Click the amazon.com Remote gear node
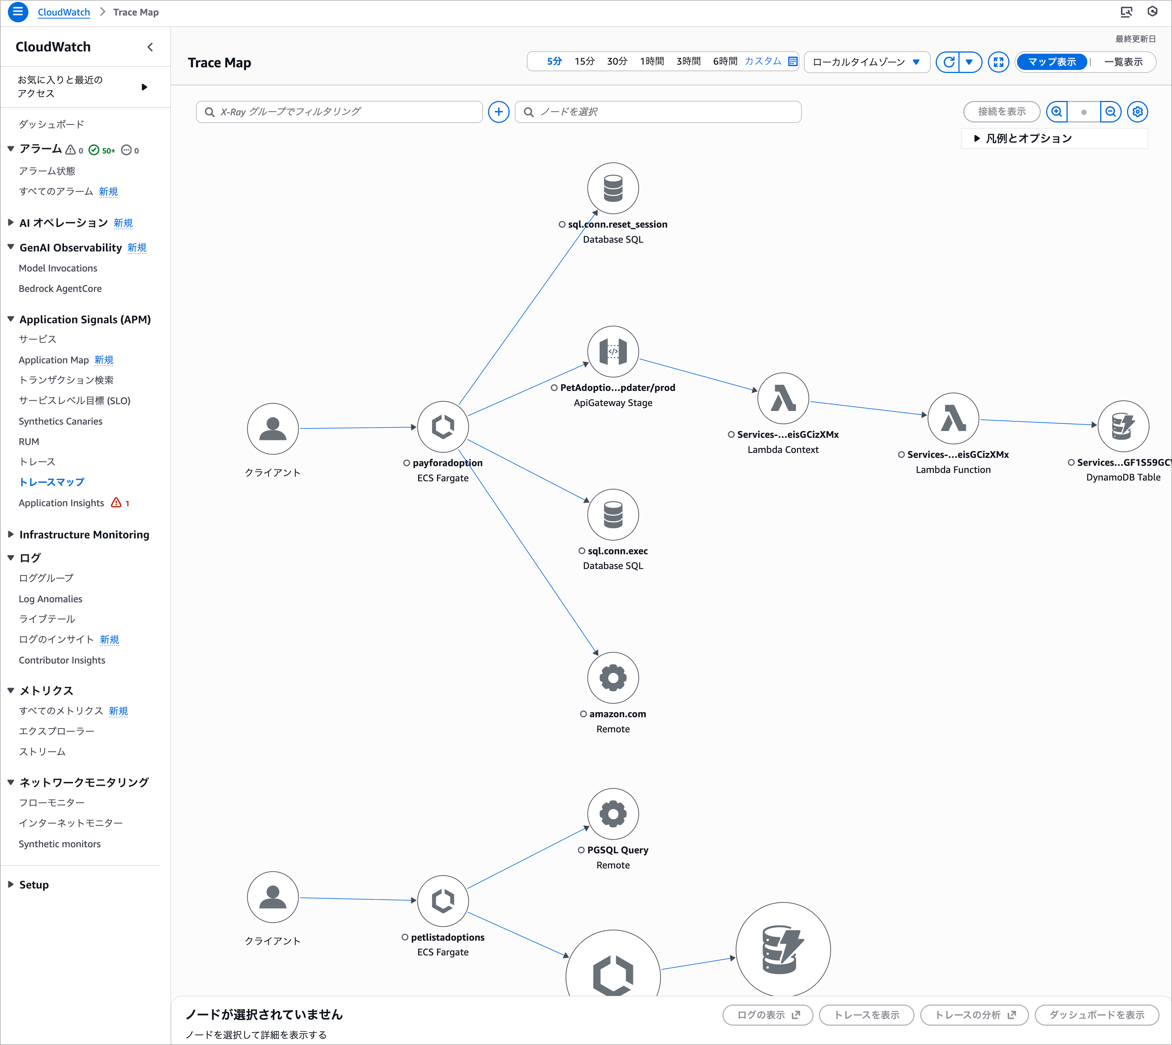Image resolution: width=1172 pixels, height=1045 pixels. click(613, 678)
